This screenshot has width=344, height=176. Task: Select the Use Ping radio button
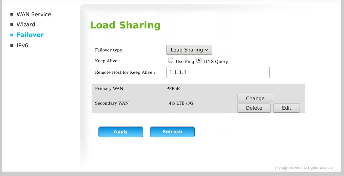[170, 61]
